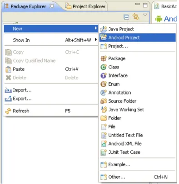Screen dimensions: 179x184
Task: Choose JUnit Test Case label
Action: (x=124, y=152)
